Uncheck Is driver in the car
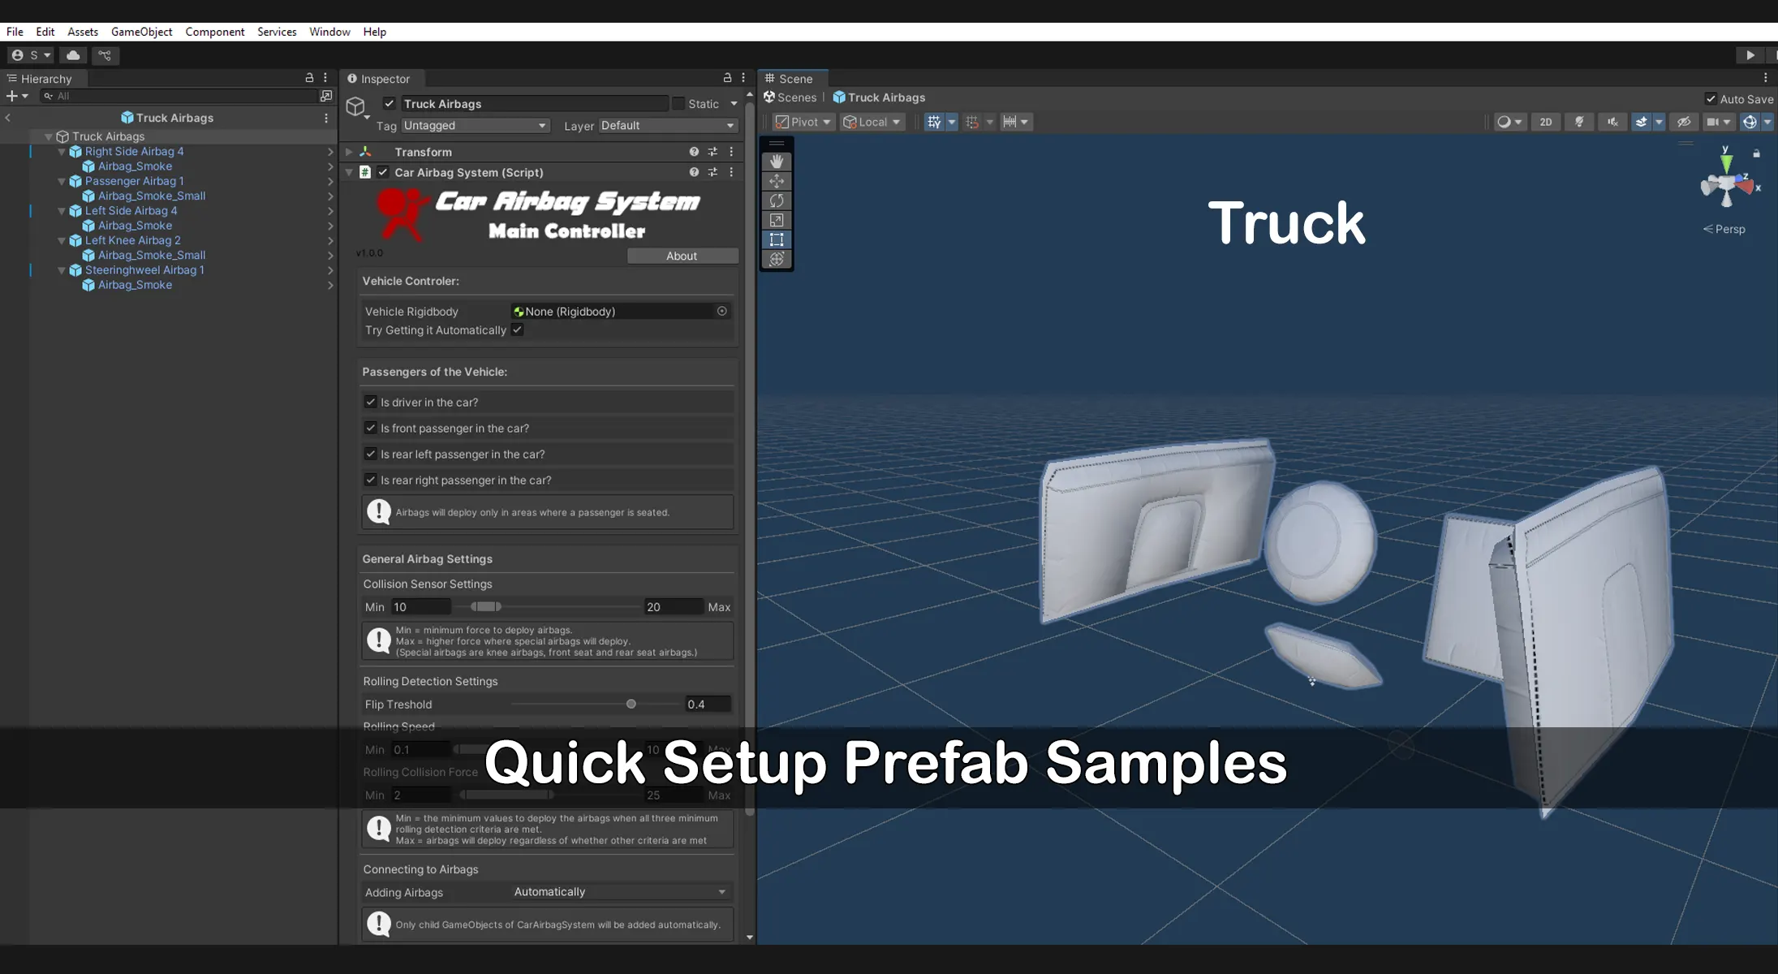This screenshot has width=1778, height=974. tap(371, 402)
